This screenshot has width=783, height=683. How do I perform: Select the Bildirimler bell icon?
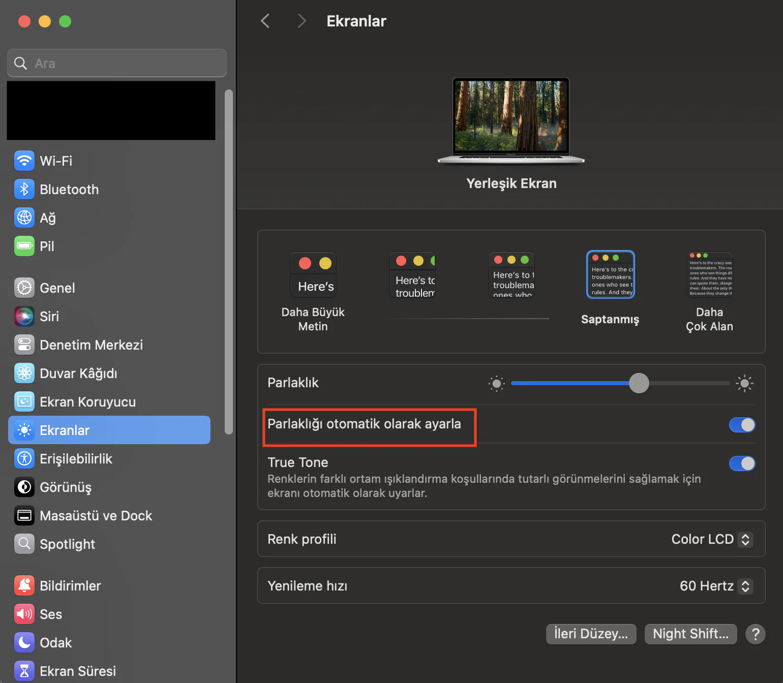coord(24,586)
